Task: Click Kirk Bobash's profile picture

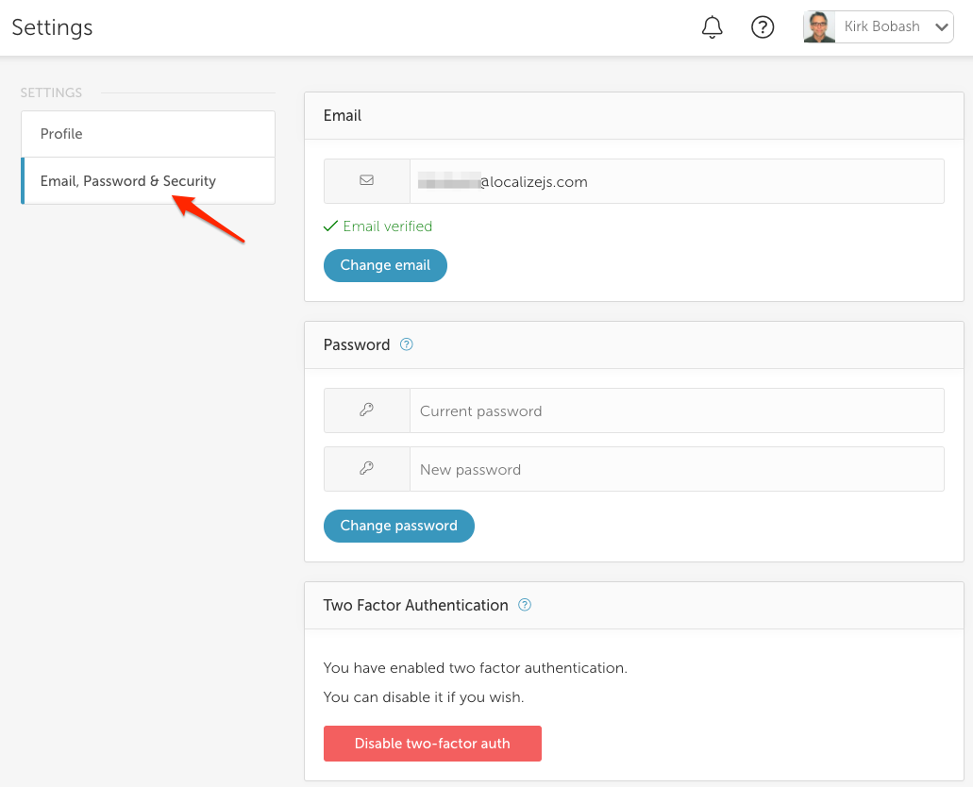Action: click(818, 26)
